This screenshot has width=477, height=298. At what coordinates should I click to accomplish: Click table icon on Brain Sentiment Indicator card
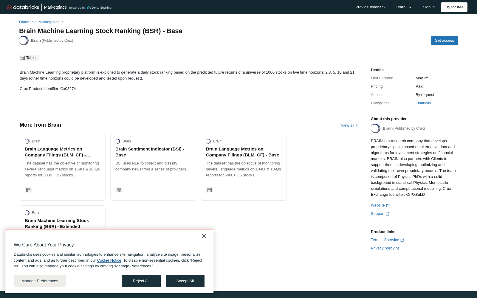pos(119,190)
